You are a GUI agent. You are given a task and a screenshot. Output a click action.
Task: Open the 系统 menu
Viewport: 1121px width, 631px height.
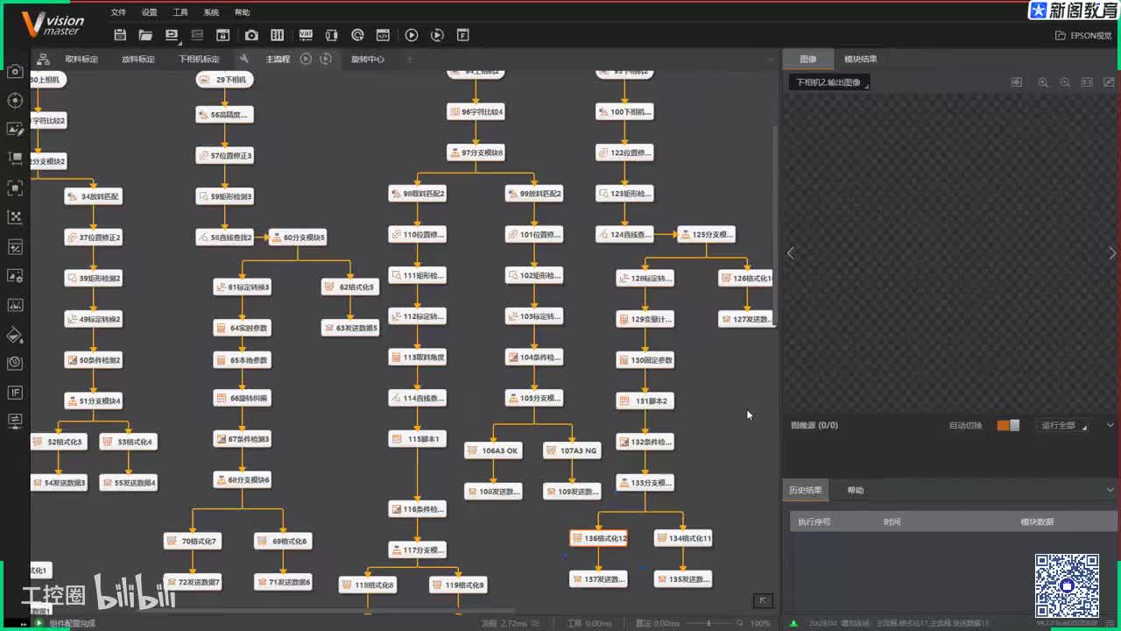[211, 12]
